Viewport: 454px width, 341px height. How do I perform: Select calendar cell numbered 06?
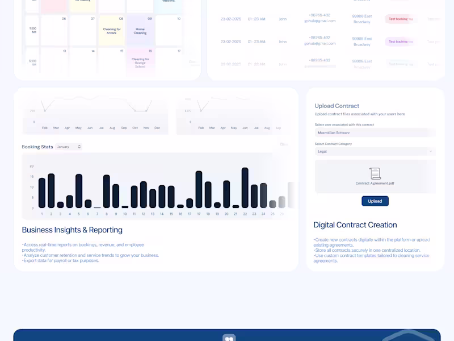pyautogui.click(x=54, y=31)
